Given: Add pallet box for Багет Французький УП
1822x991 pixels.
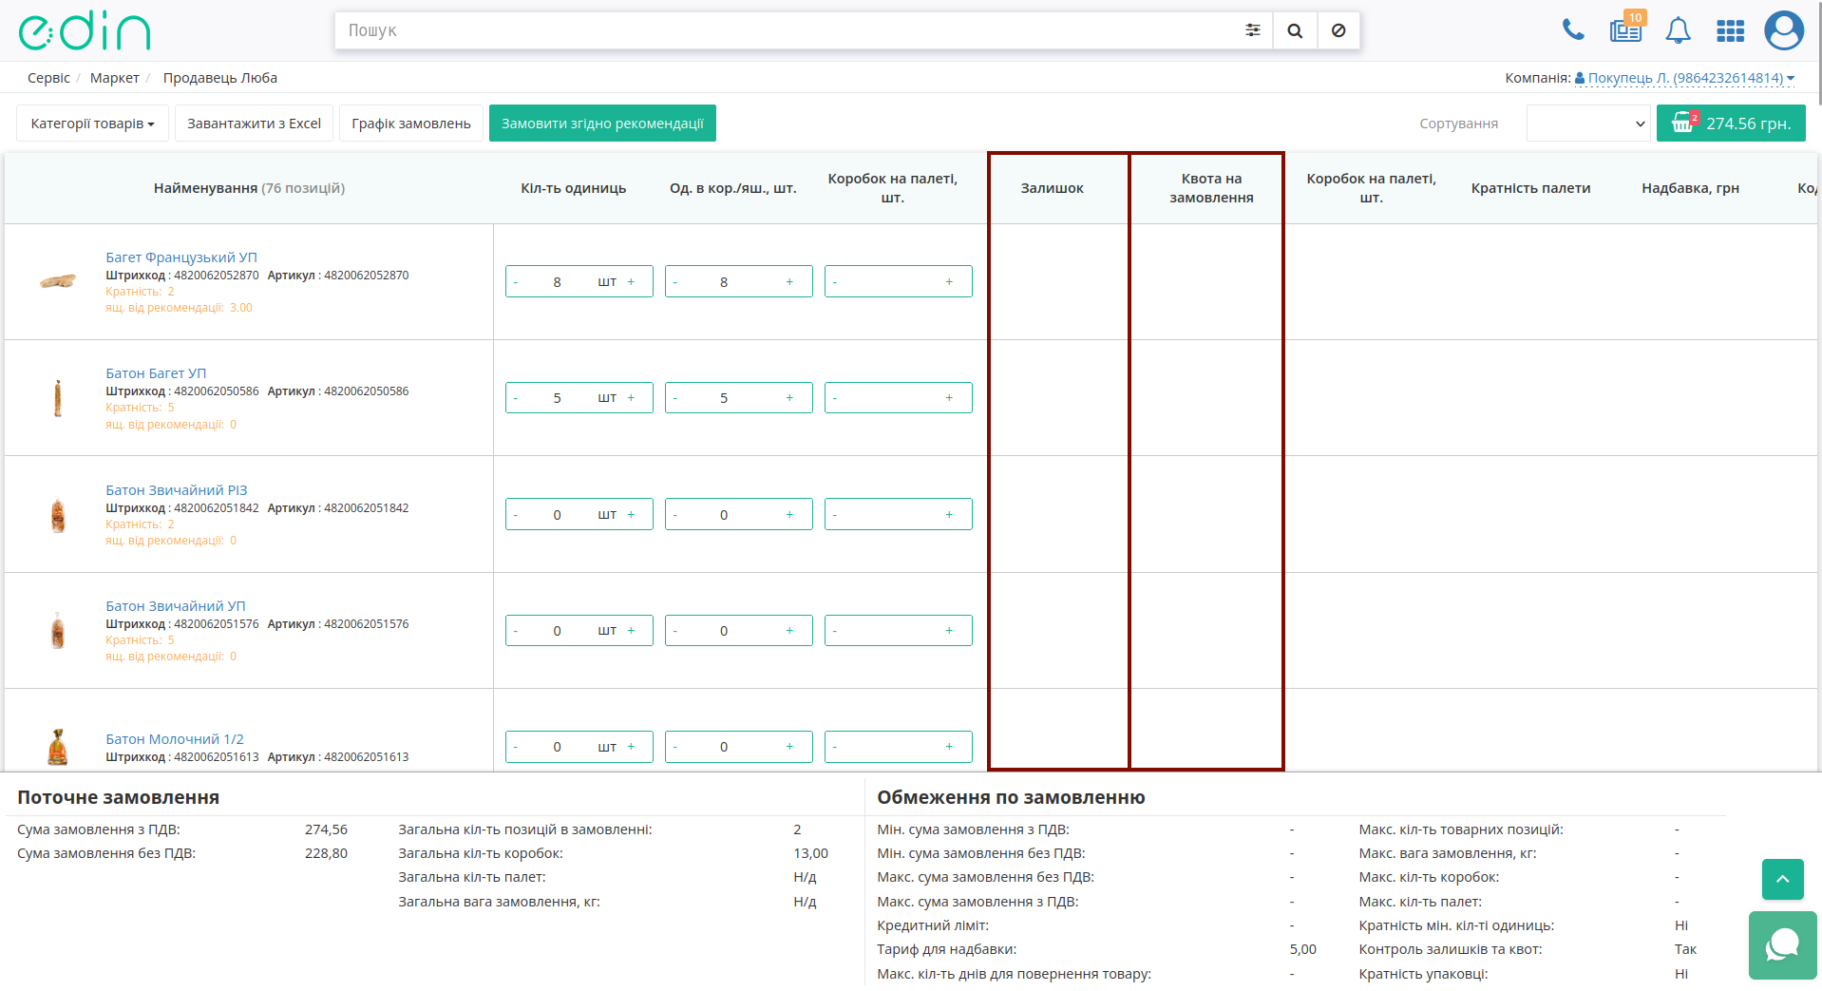Looking at the screenshot, I should [x=949, y=282].
